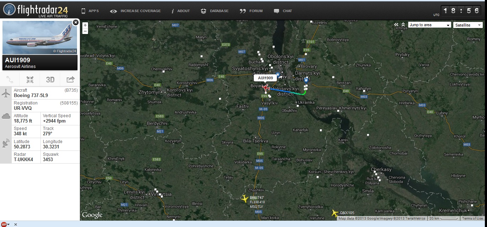This screenshot has width=487, height=227.
Task: Click the share flight arrow icon
Action: tap(70, 80)
